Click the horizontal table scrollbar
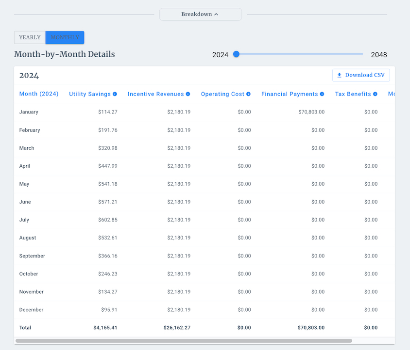Viewport: 410px width, 350px height. [184, 341]
